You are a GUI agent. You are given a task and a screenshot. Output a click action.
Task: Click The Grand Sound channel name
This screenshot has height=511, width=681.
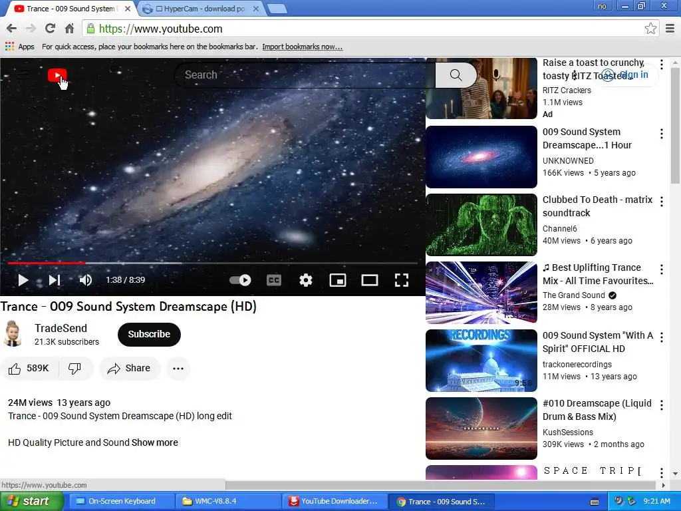(574, 295)
